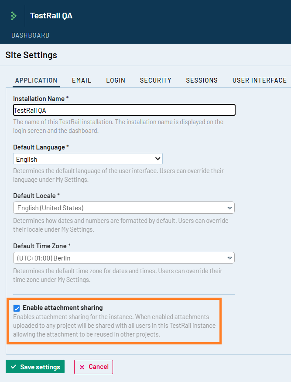Open the Dashboard navigation tab
The height and width of the screenshot is (382, 291).
(31, 35)
